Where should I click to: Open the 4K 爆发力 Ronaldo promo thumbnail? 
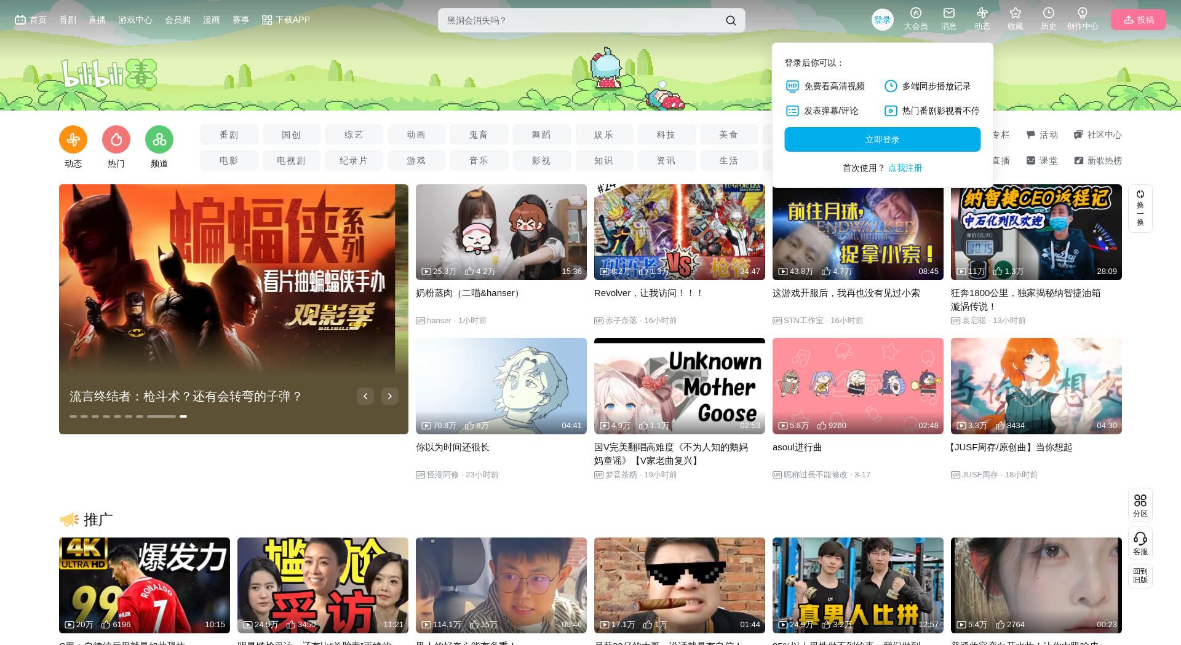[x=145, y=585]
